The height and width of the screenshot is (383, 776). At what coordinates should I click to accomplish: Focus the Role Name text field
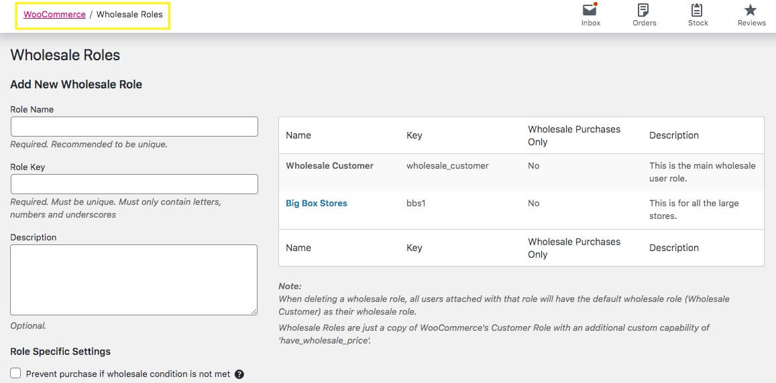click(x=134, y=127)
